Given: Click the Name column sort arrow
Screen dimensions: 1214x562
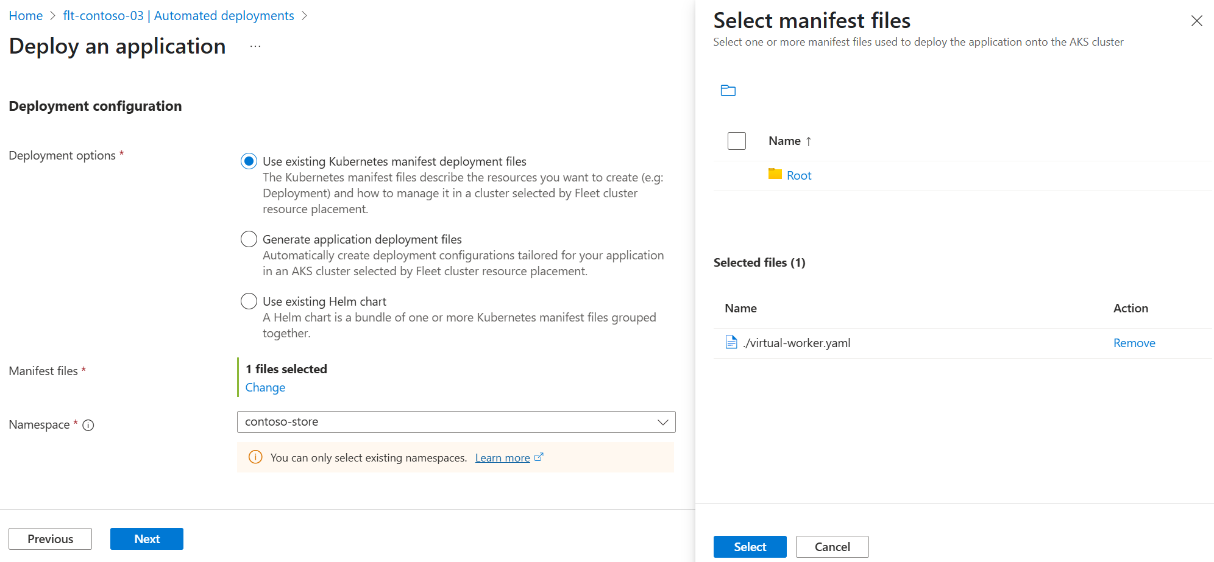Looking at the screenshot, I should point(809,141).
